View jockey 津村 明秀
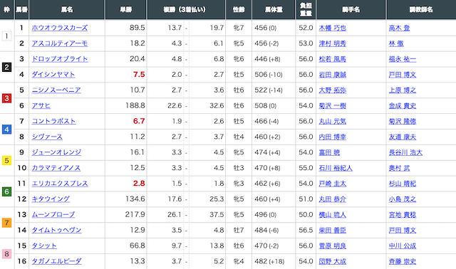Viewport: 456px width, 269px height. click(x=333, y=43)
